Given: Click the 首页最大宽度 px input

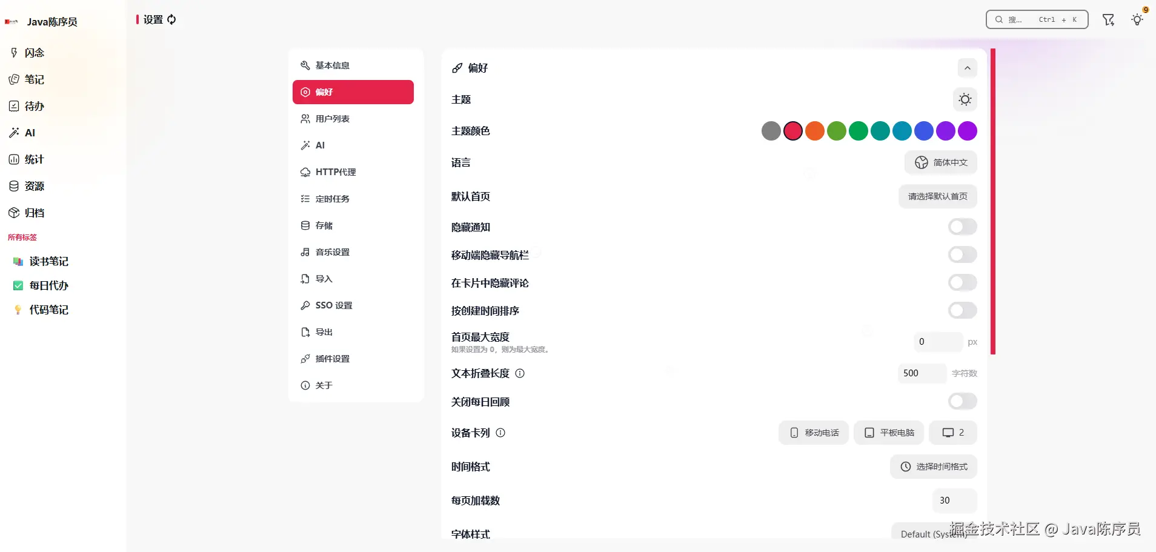Looking at the screenshot, I should click(x=938, y=342).
